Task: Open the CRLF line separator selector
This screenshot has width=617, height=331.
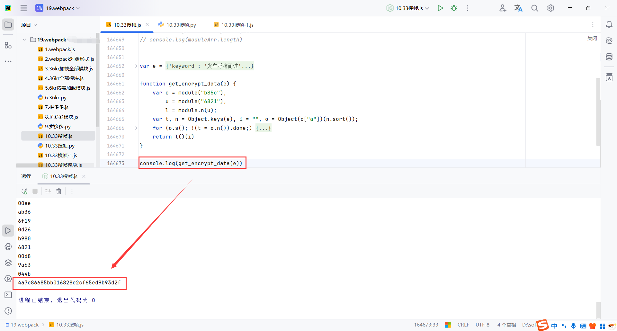Action: [463, 325]
